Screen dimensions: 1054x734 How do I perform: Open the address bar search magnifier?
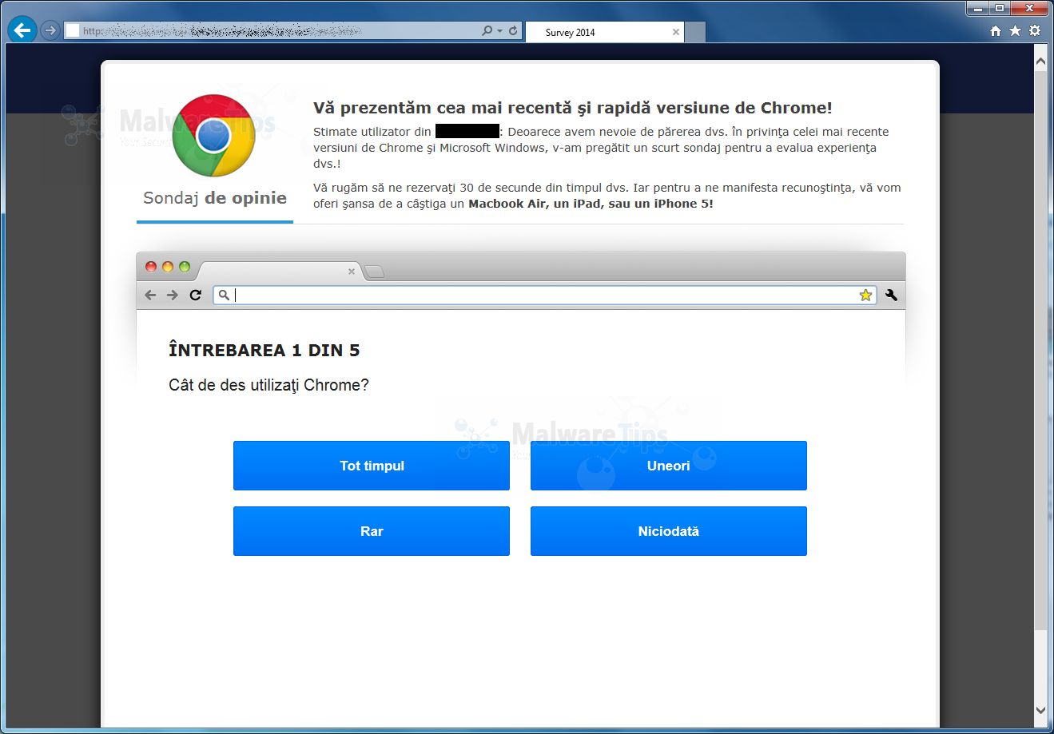[487, 31]
